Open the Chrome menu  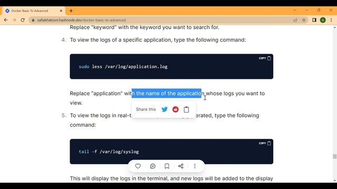tap(331, 20)
